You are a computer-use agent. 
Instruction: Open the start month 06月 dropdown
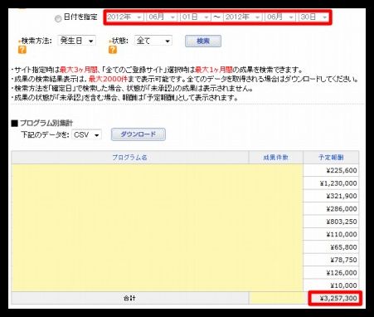pyautogui.click(x=162, y=17)
